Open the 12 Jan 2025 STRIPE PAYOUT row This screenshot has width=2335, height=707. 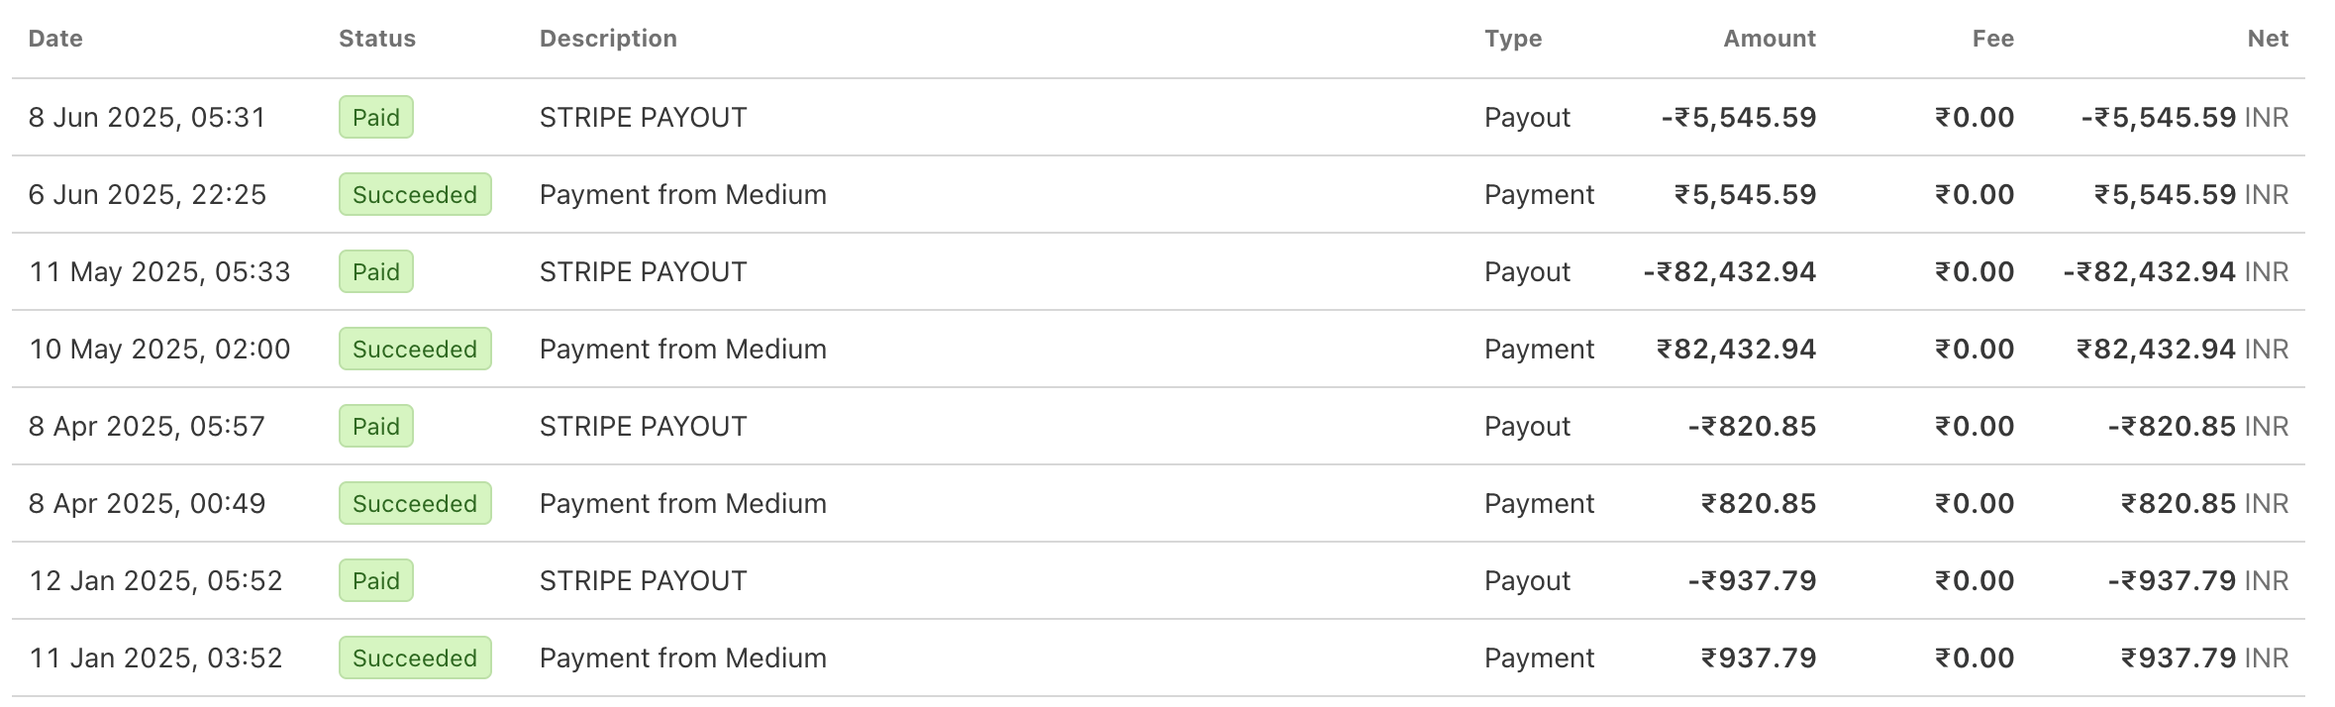tap(1159, 580)
